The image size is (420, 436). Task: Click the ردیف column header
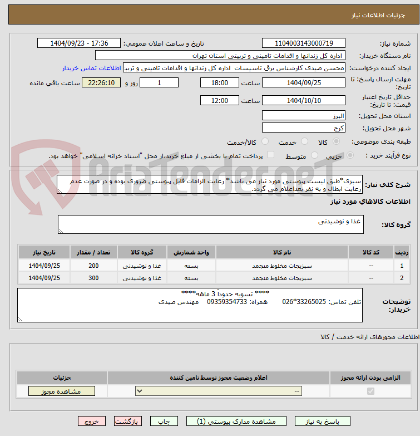[x=402, y=252]
